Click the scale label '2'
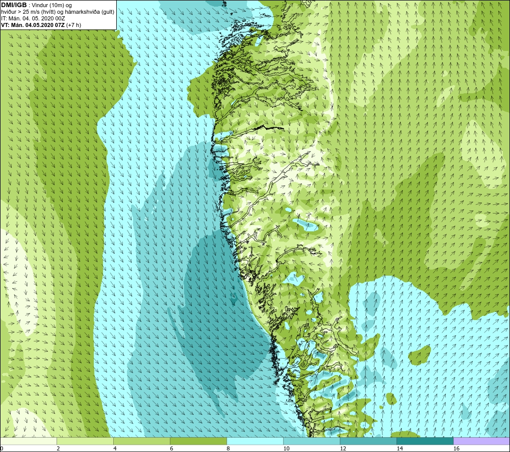The height and width of the screenshot is (452, 510). tap(58, 448)
